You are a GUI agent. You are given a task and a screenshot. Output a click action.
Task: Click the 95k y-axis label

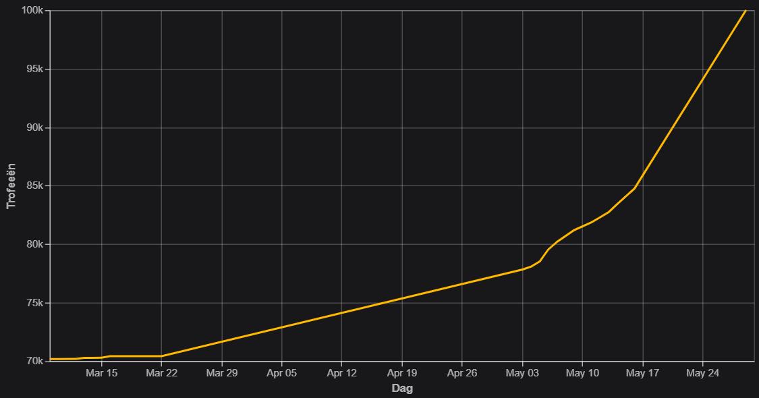point(35,69)
